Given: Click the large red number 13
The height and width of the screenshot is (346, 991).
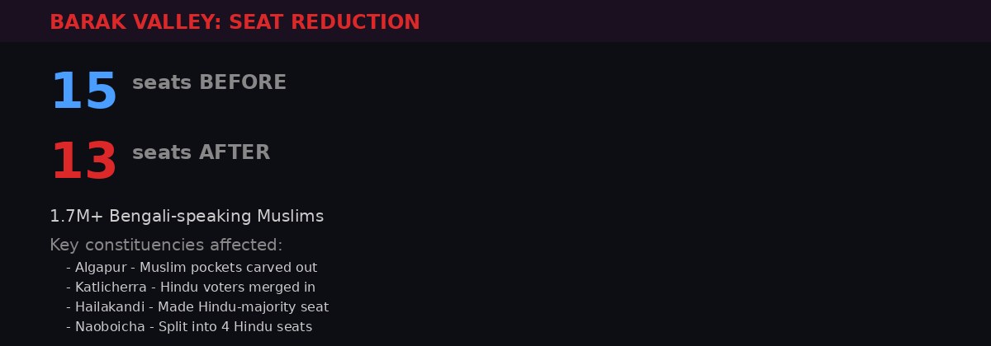Looking at the screenshot, I should [x=84, y=161].
